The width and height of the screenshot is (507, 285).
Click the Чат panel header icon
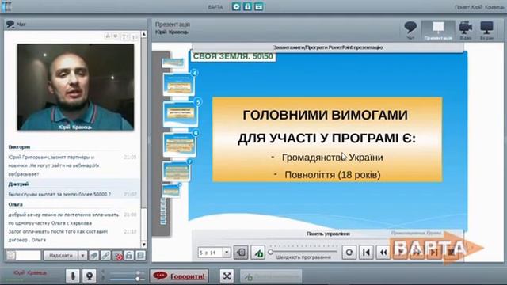click(10, 24)
